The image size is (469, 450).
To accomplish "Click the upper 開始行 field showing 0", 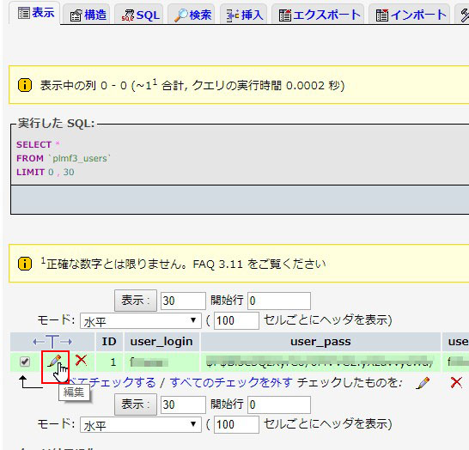I will point(279,301).
